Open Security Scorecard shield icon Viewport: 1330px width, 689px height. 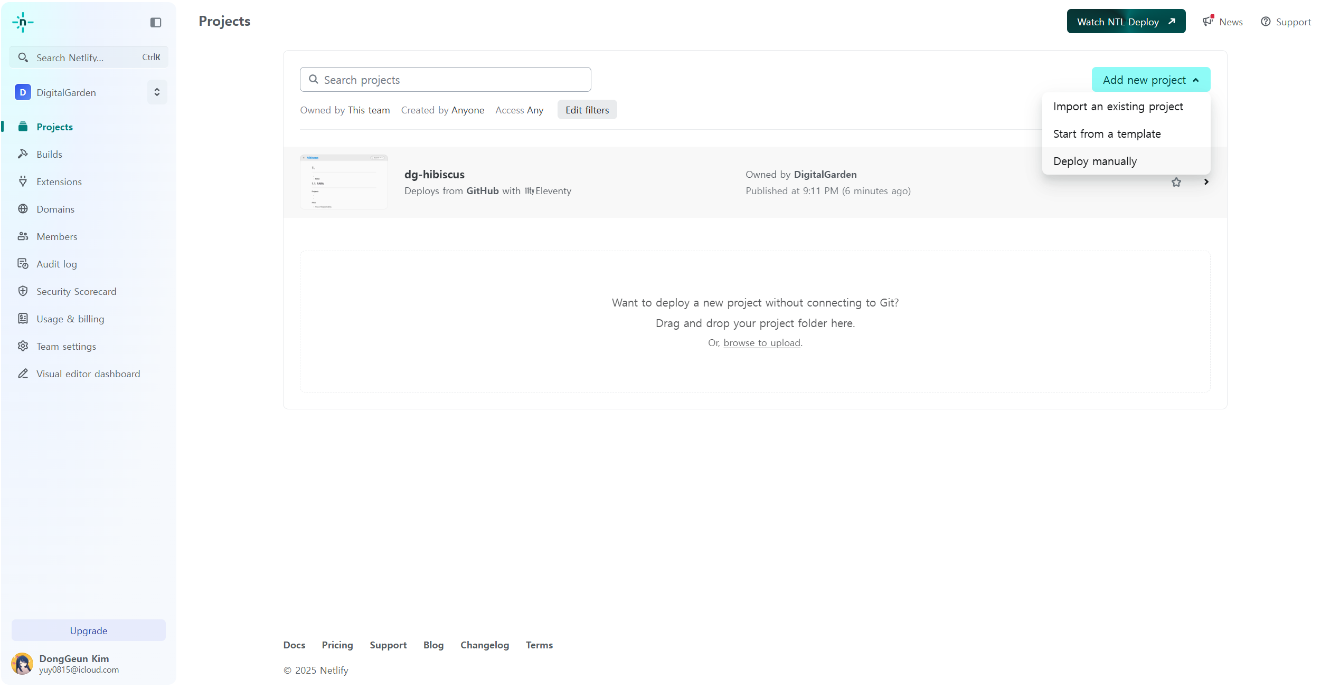pos(23,291)
